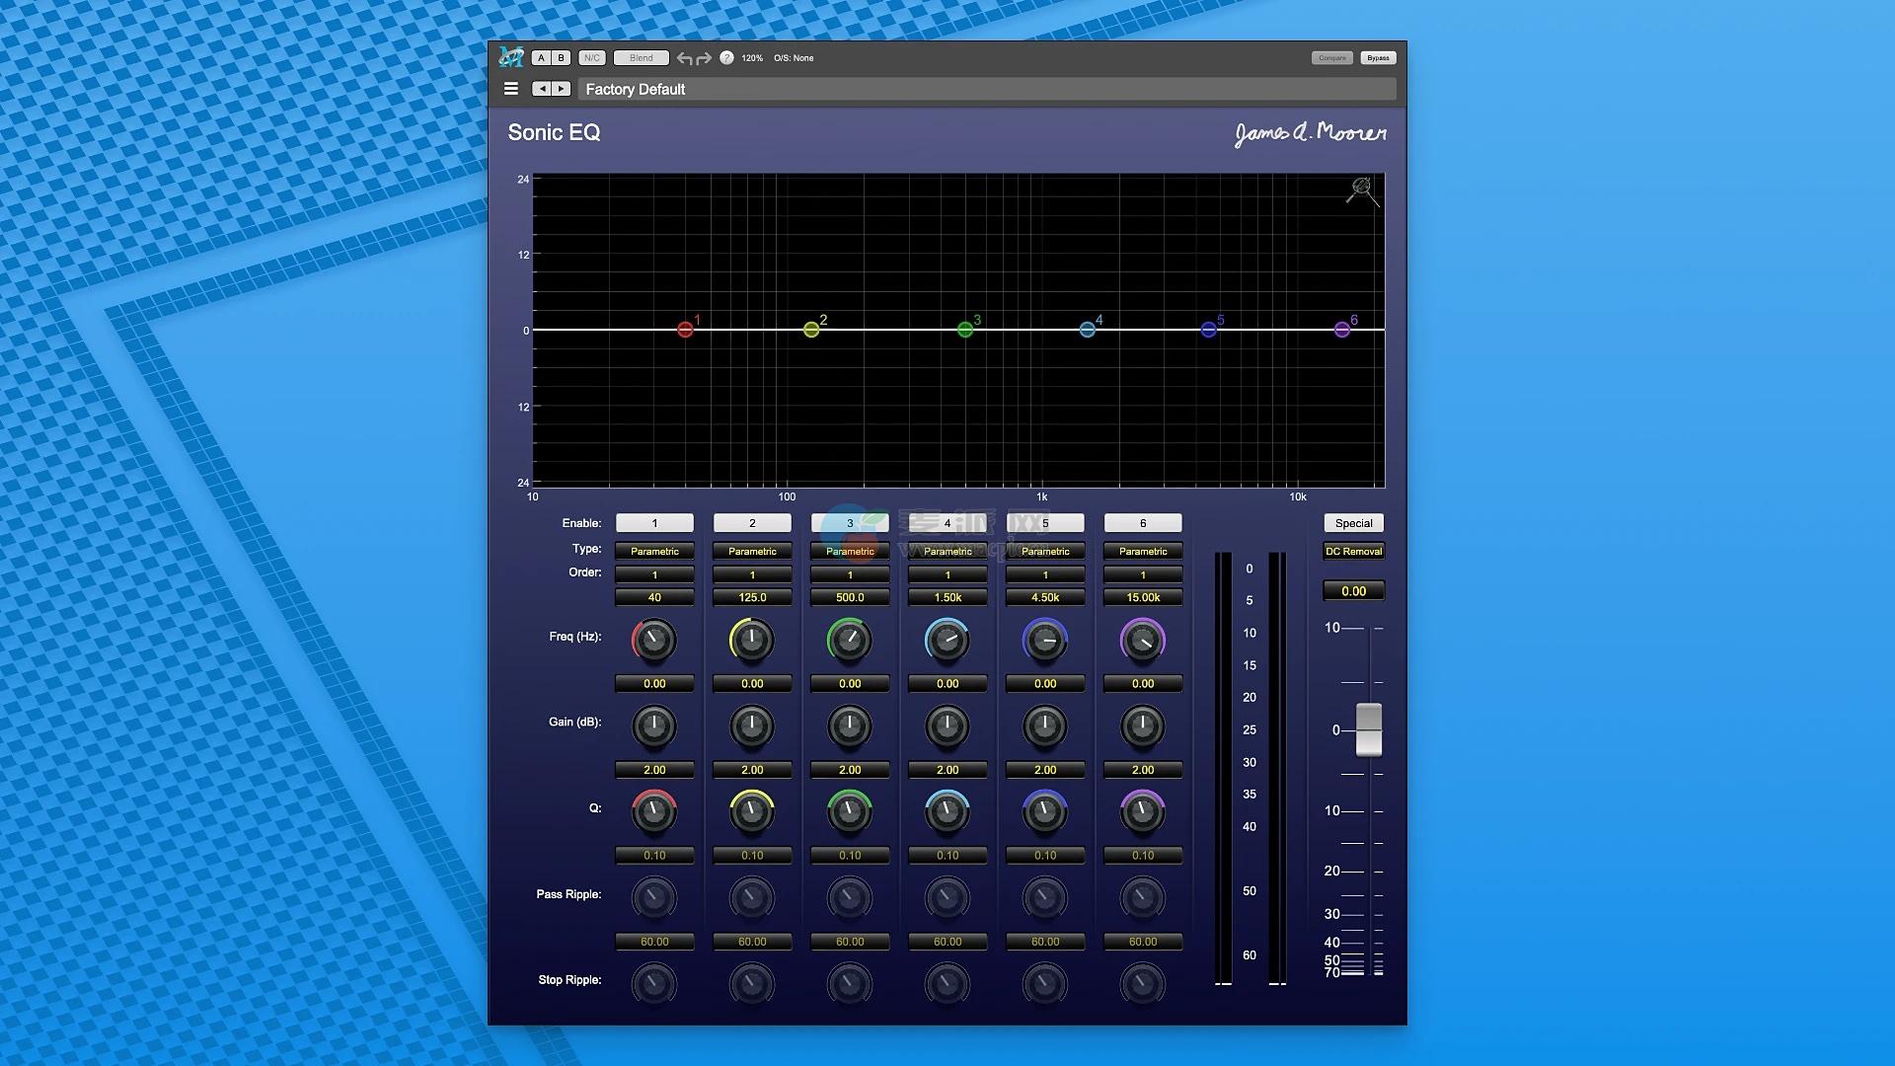Screen dimensions: 1895x1066
Task: Open band 6 Order dropdown
Action: pyautogui.click(x=1143, y=574)
